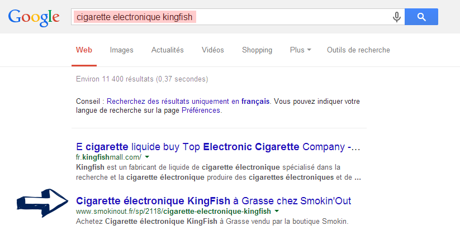Click the www.smokinout.fr green URL
Viewport: 460px width, 235px height.
point(173,212)
